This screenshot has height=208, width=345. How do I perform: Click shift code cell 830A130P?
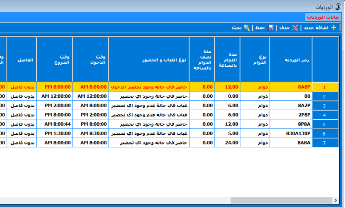click(291, 133)
